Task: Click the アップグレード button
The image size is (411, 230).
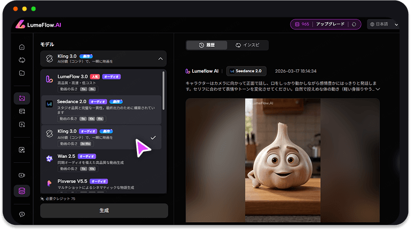Action: tap(330, 24)
